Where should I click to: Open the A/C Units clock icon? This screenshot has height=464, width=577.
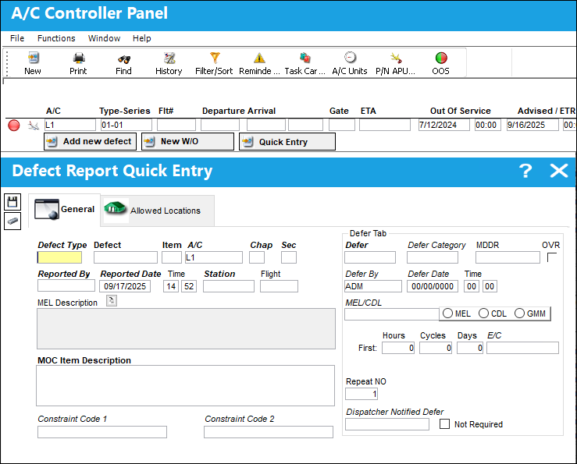(x=350, y=58)
